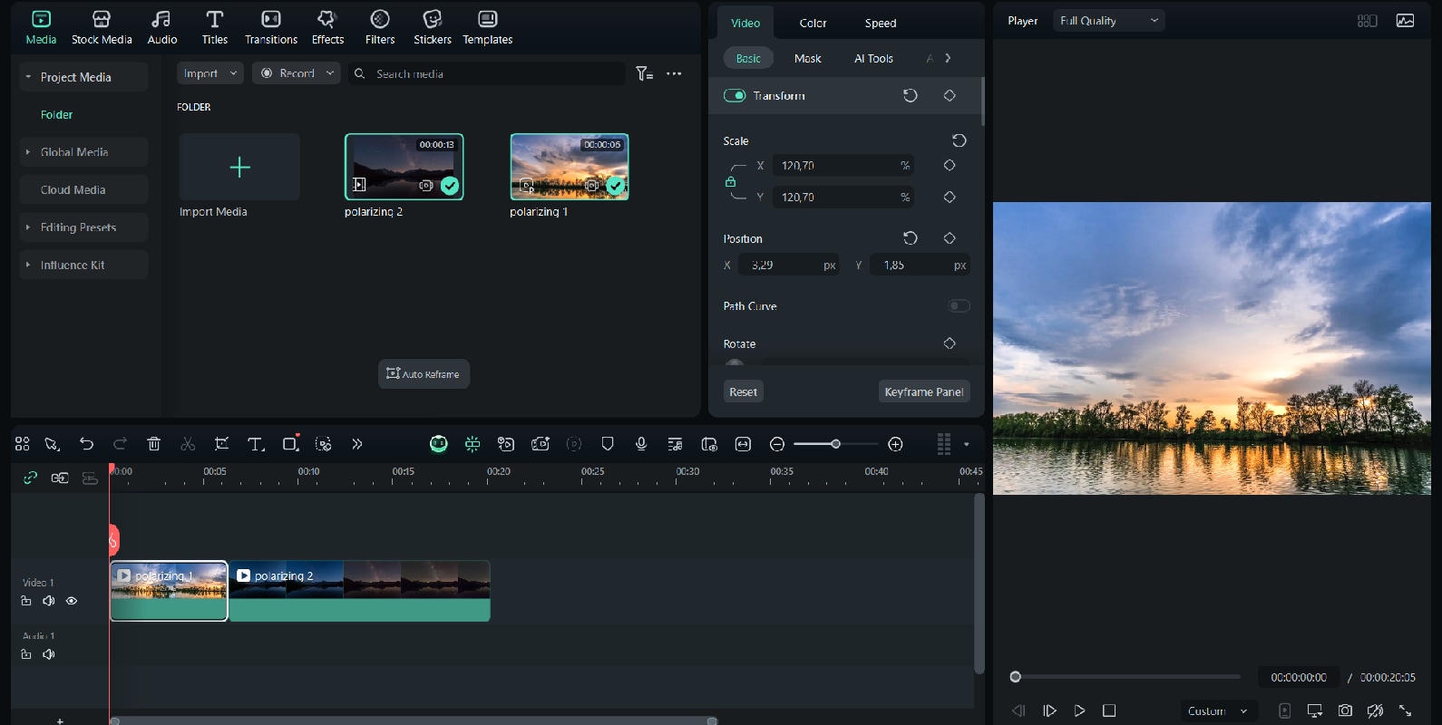This screenshot has height=725, width=1442.
Task: Hide the Video 1 track with eye icon
Action: [72, 601]
